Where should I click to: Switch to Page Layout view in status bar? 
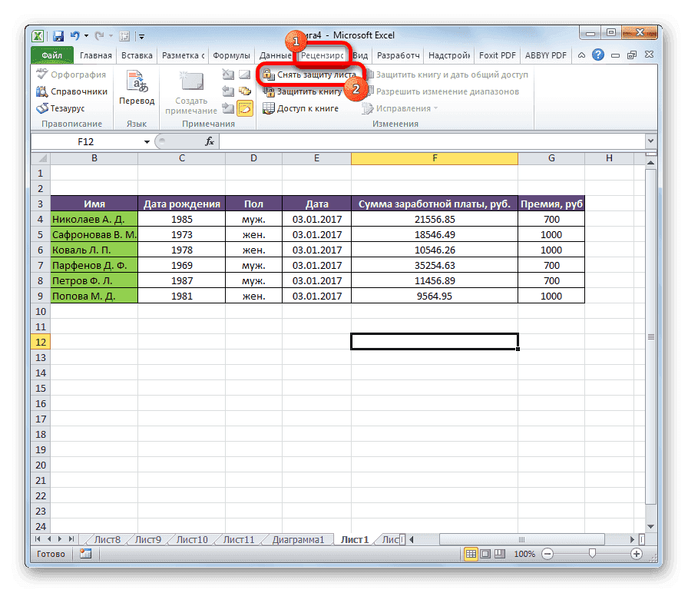pyautogui.click(x=486, y=553)
